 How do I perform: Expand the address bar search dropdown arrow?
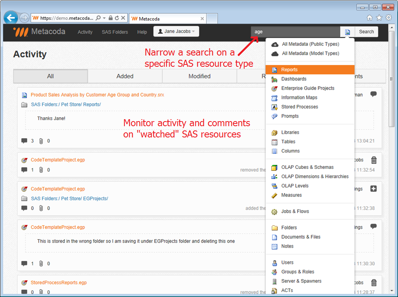tap(104, 18)
